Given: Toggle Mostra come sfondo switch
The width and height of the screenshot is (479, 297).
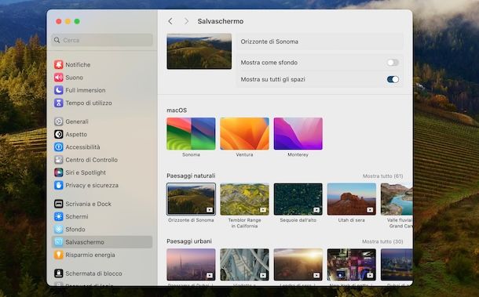Looking at the screenshot, I should click(x=393, y=63).
